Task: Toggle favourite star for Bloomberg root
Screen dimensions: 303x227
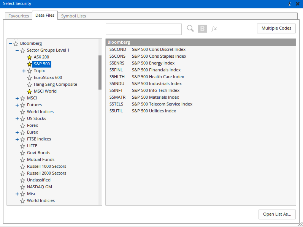Action: coord(16,43)
